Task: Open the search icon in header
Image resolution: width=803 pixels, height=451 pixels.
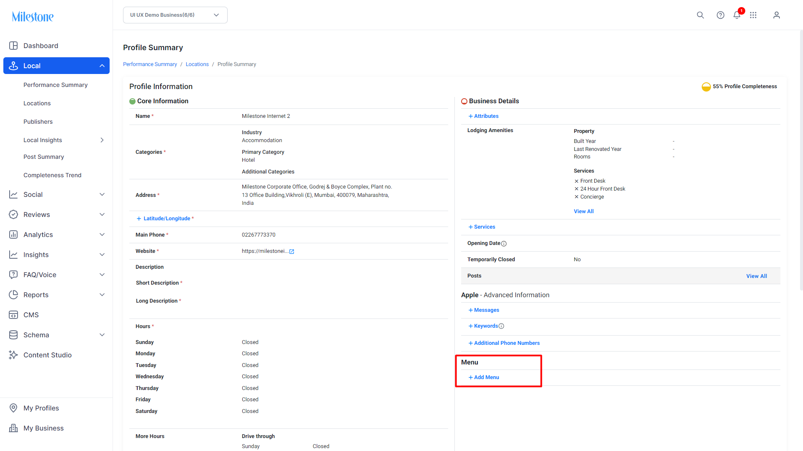Action: 700,15
